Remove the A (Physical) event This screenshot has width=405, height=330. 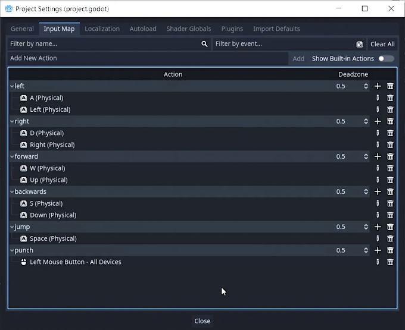point(390,98)
